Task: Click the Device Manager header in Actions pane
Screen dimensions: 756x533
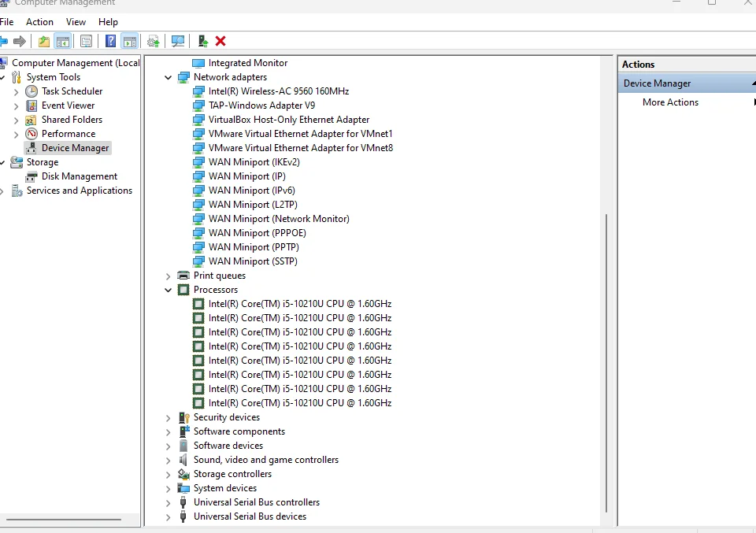Action: click(687, 83)
